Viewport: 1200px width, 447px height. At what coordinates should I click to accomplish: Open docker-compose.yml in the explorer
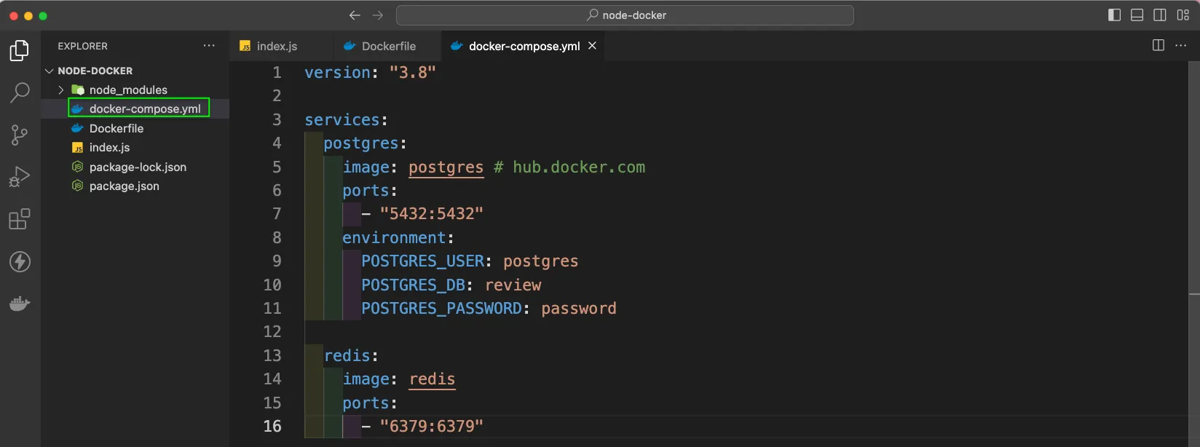pos(135,108)
